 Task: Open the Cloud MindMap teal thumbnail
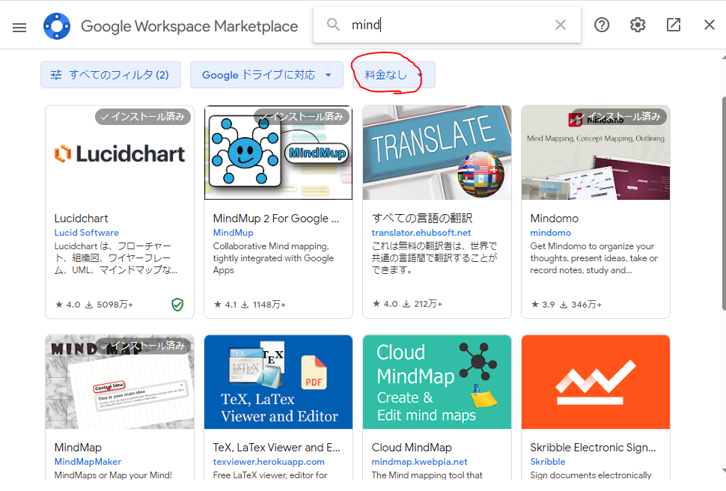pyautogui.click(x=437, y=382)
